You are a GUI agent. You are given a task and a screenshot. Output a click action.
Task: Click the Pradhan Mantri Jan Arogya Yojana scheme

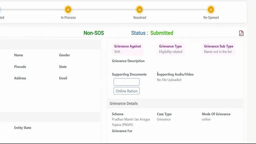pyautogui.click(x=131, y=122)
